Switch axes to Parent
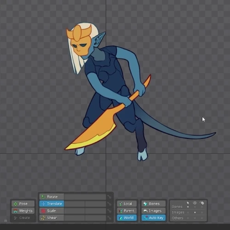 [127, 211]
